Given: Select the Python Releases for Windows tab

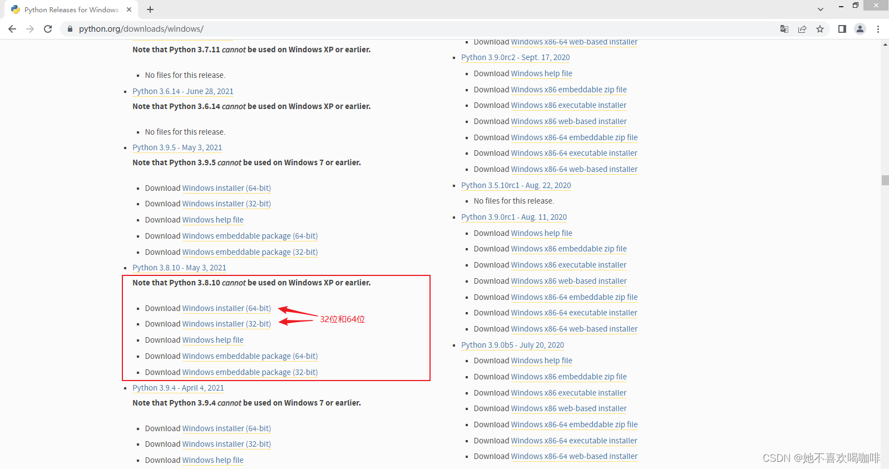Looking at the screenshot, I should point(71,9).
